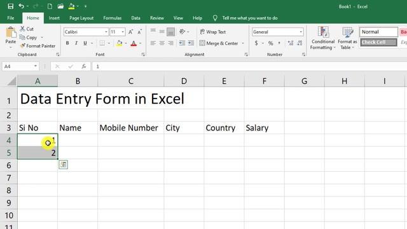The image size is (407, 229).
Task: Toggle Wrap Text
Action: (212, 32)
